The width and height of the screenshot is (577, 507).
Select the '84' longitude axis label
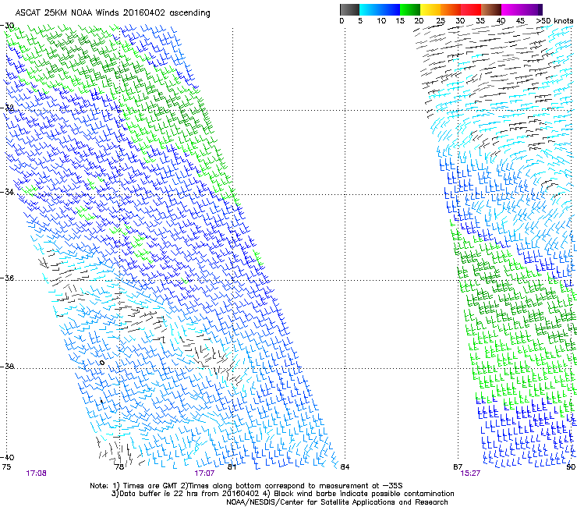coord(345,467)
